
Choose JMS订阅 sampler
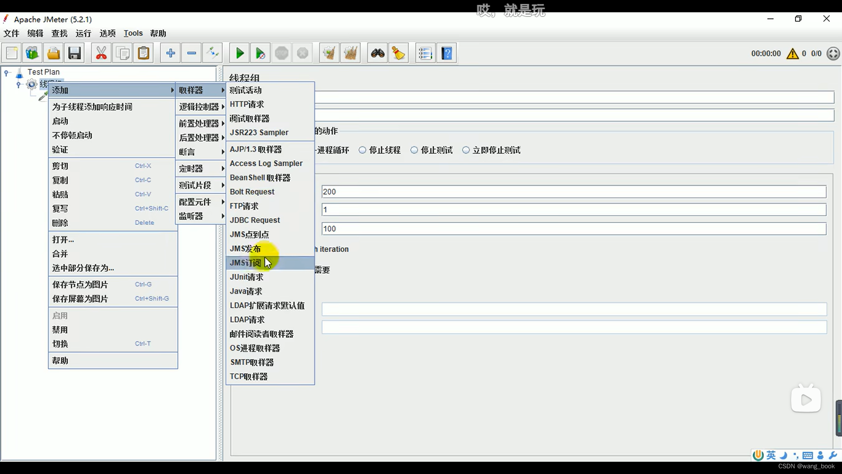coord(270,263)
